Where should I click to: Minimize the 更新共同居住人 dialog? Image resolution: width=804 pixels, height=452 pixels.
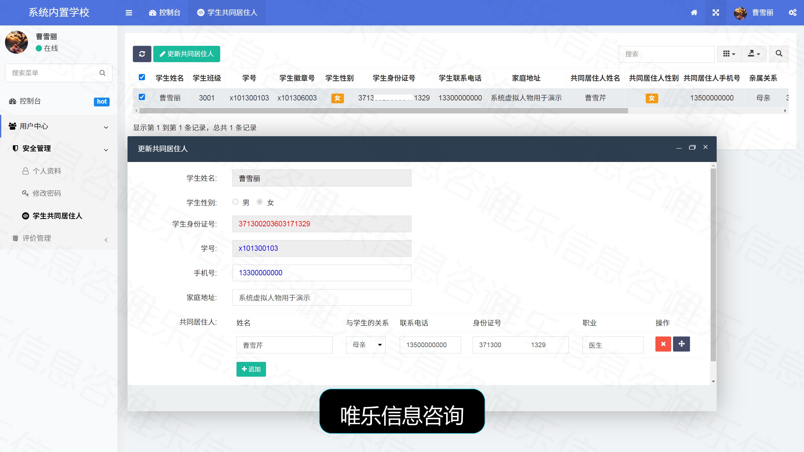click(679, 148)
